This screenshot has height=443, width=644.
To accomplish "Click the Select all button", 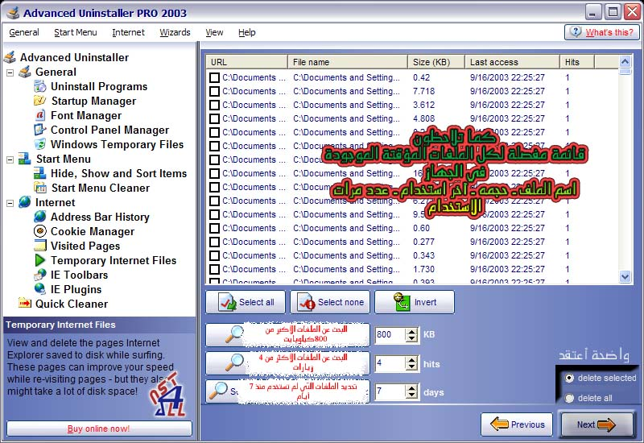I will pyautogui.click(x=246, y=302).
